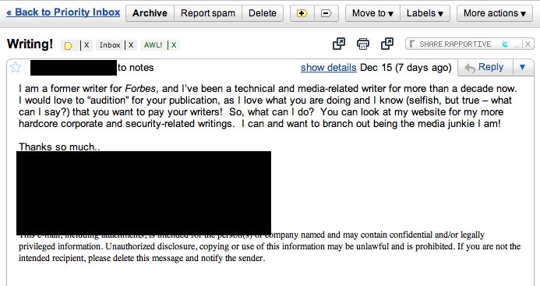Click the show details link
Viewport: 540px width, 286px height.
[328, 68]
